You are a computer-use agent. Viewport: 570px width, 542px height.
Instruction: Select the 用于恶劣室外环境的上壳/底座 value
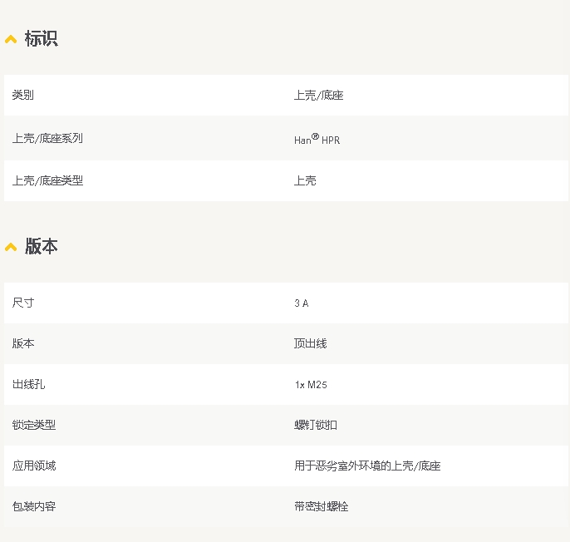(367, 466)
